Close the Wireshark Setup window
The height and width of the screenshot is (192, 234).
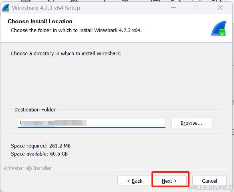click(x=220, y=8)
